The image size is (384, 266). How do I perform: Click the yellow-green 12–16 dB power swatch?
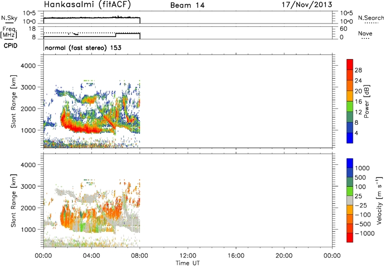tap(350, 107)
